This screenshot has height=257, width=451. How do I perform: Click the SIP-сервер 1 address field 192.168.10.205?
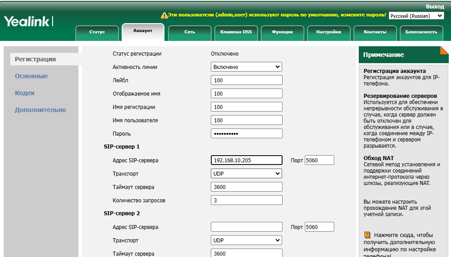[246, 160]
